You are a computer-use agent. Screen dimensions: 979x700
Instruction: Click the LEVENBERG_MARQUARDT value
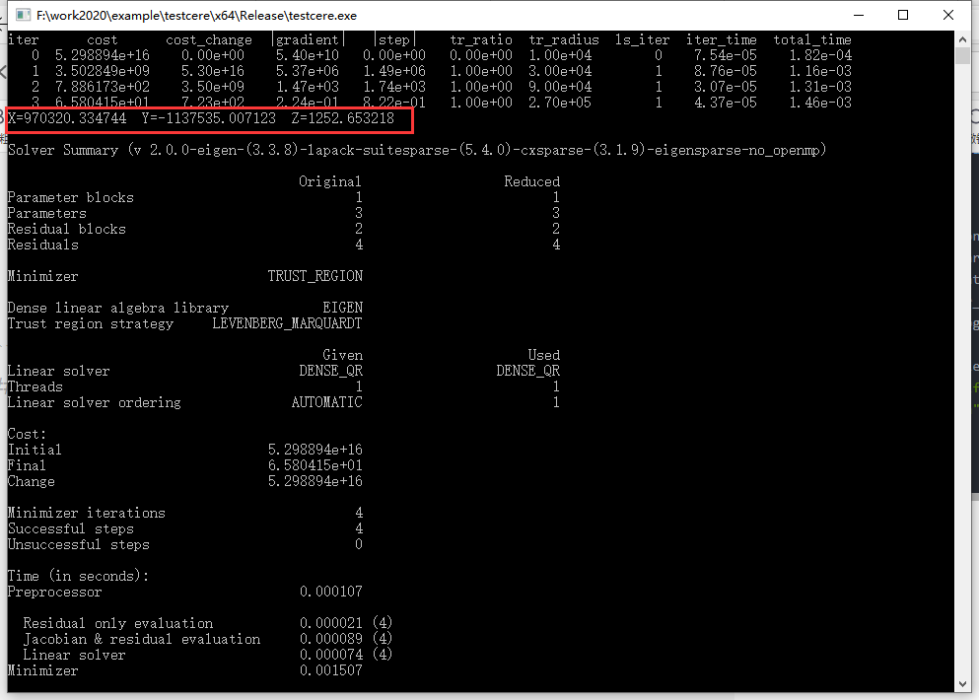[287, 323]
